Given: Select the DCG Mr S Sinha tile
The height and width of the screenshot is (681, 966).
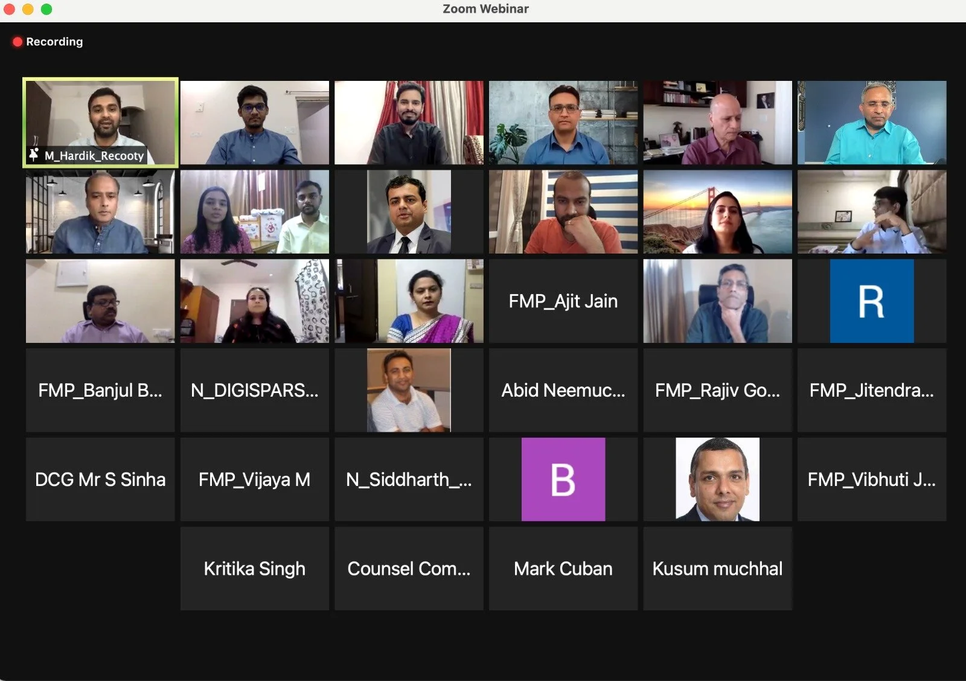Looking at the screenshot, I should pyautogui.click(x=100, y=479).
